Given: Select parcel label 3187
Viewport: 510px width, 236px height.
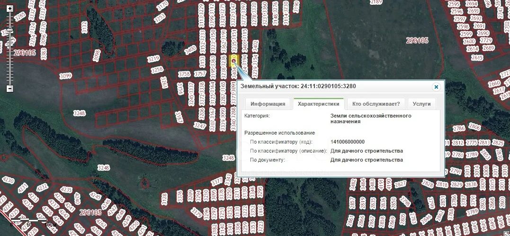Looking at the screenshot, I should tap(179, 117).
